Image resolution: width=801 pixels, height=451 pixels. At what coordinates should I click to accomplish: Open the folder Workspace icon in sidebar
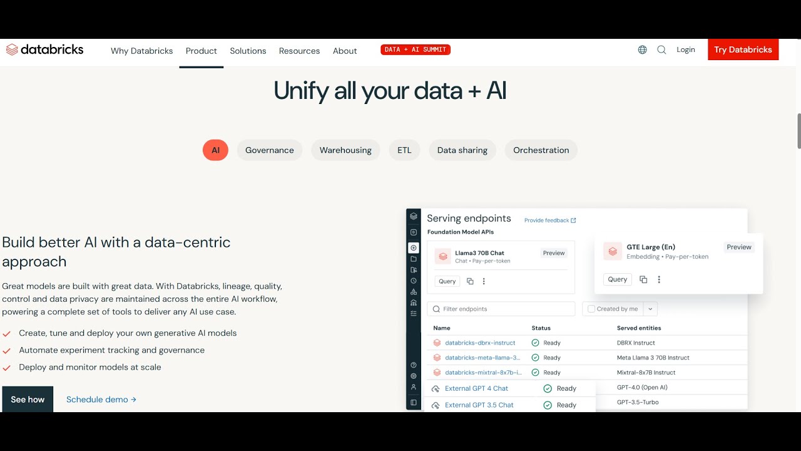(x=414, y=259)
